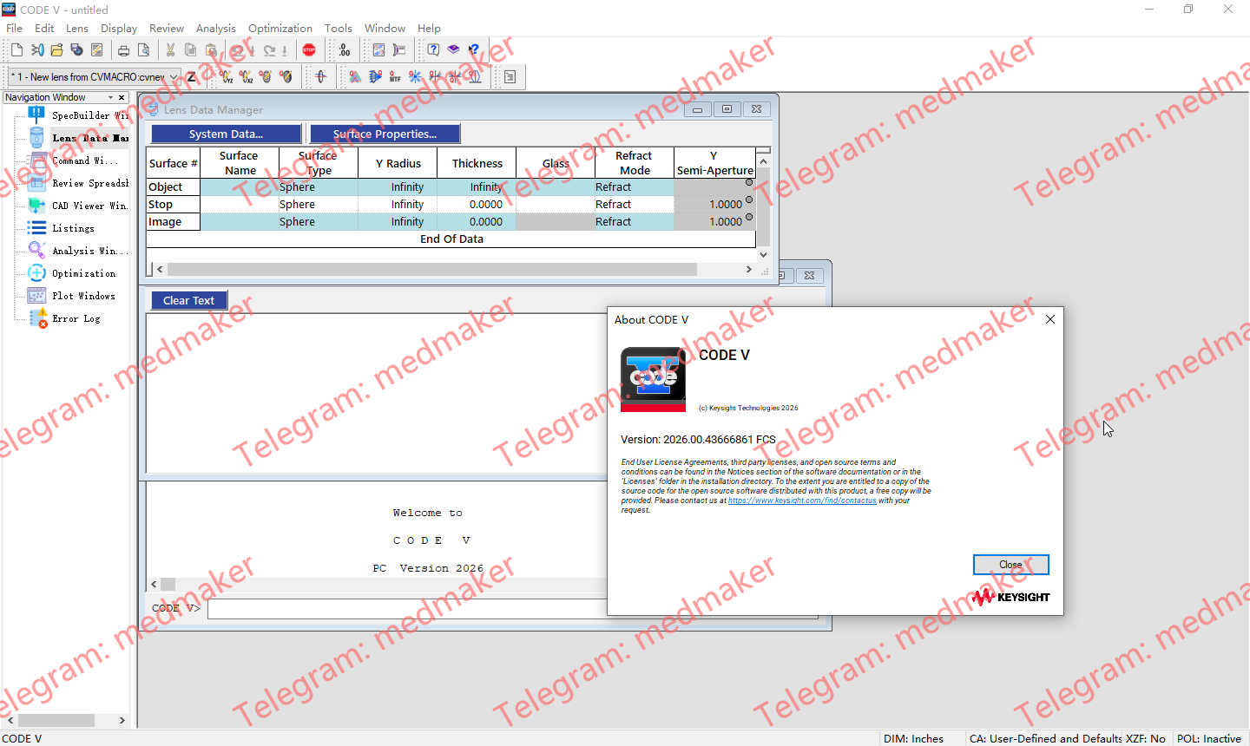Select Optimization in the navigation tree
The width and height of the screenshot is (1250, 746).
83,273
